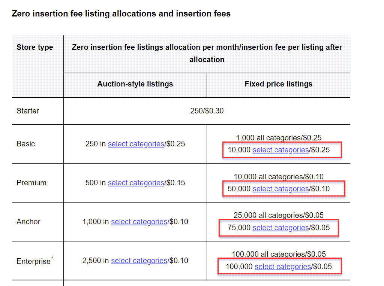Viewport: 384px width, 286px height.
Task: Open select categories link in Basic fixed price row
Action: (x=280, y=150)
